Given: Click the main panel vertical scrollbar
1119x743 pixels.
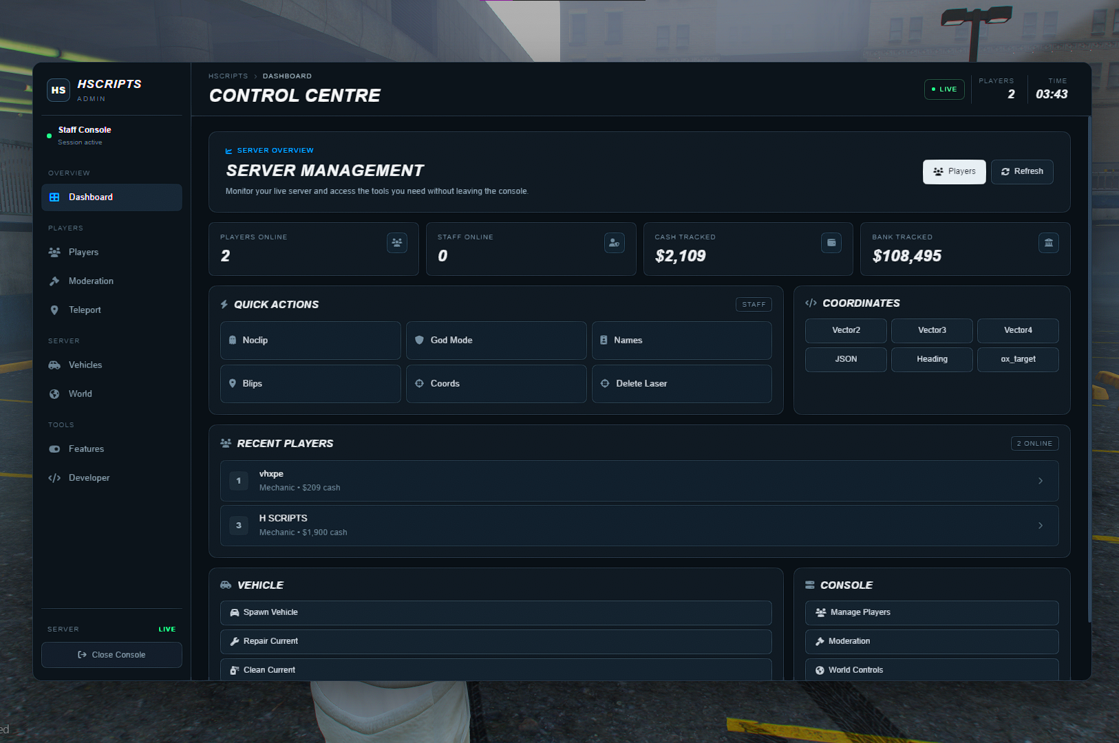Looking at the screenshot, I should coord(1089,369).
